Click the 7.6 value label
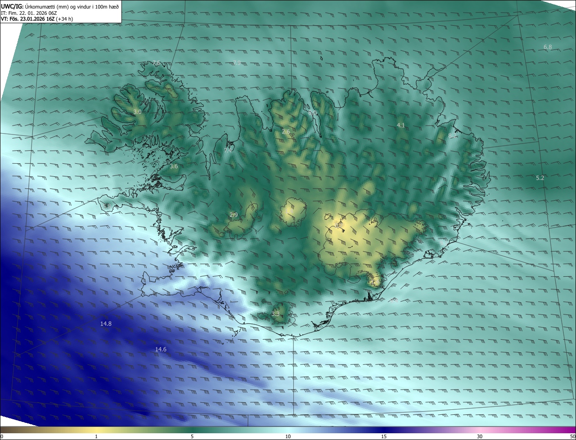The width and height of the screenshot is (576, 440). [156, 63]
